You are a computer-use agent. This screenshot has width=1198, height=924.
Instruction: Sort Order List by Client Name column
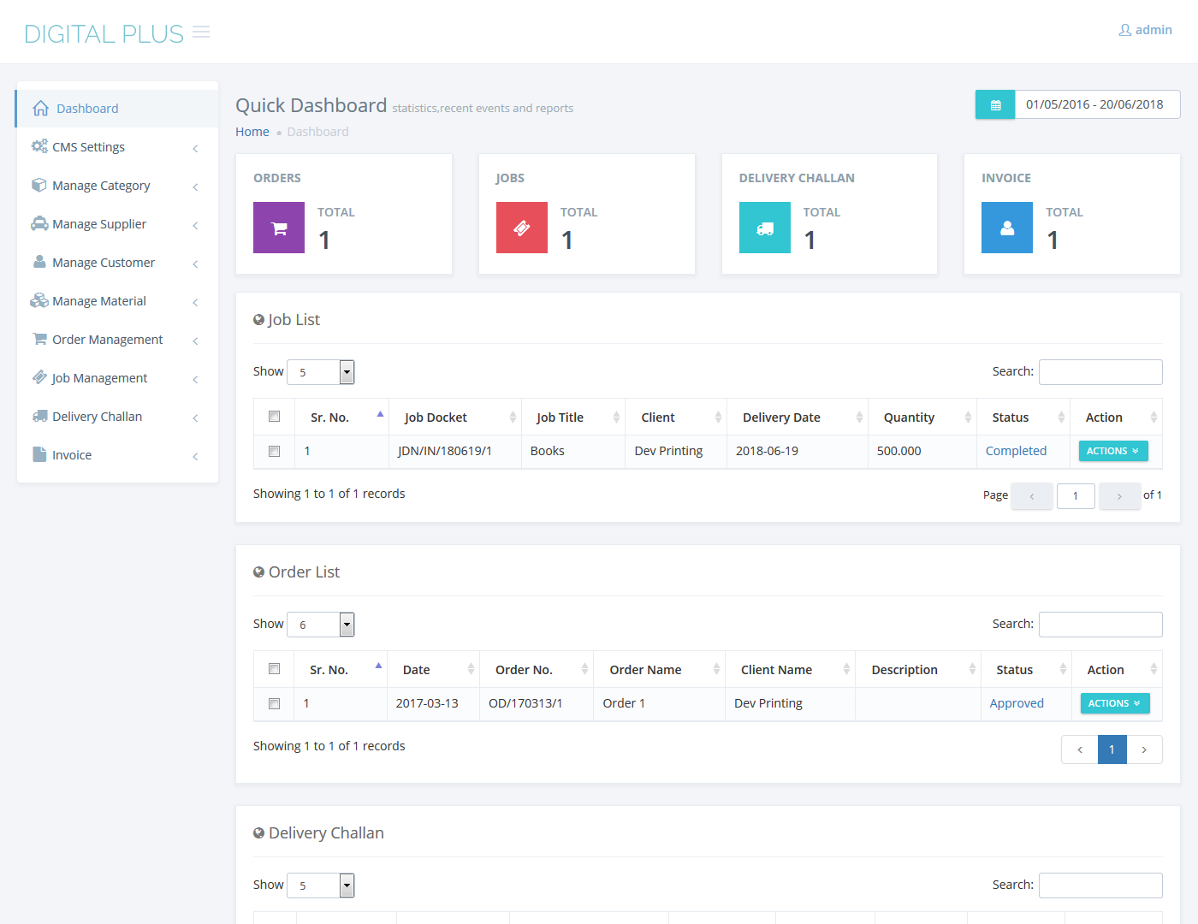point(790,670)
